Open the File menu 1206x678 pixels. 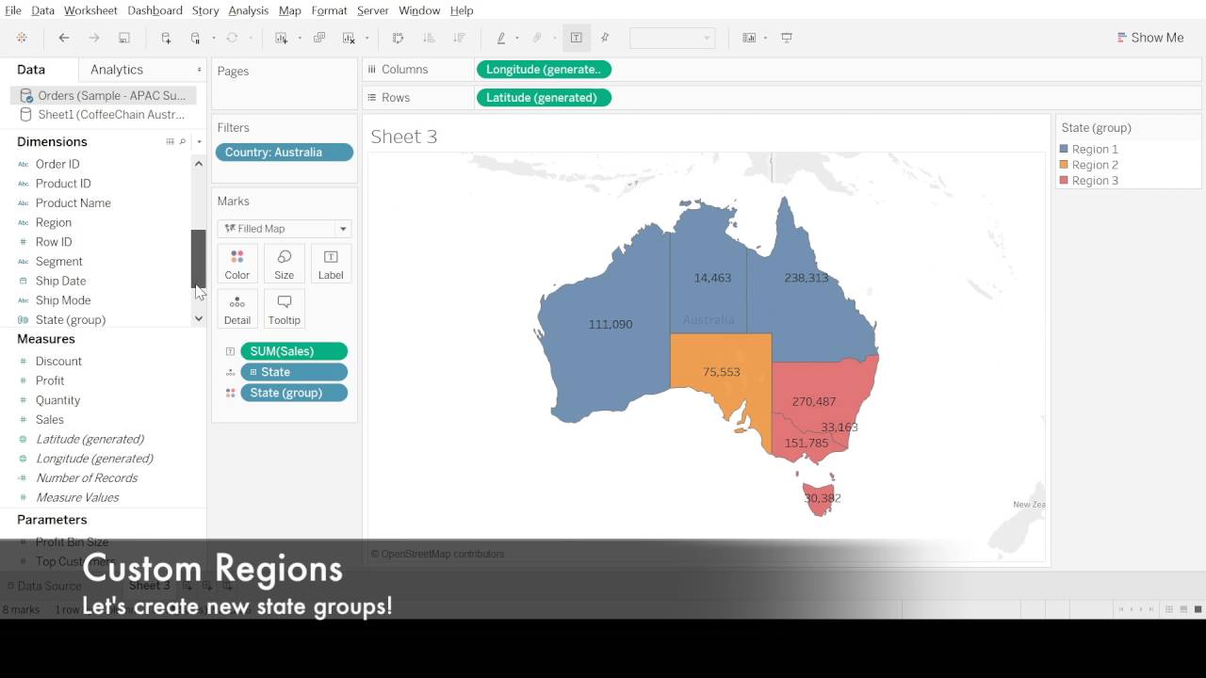(x=13, y=10)
